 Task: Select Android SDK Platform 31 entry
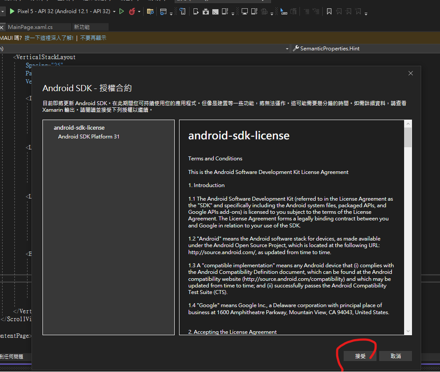pos(89,137)
